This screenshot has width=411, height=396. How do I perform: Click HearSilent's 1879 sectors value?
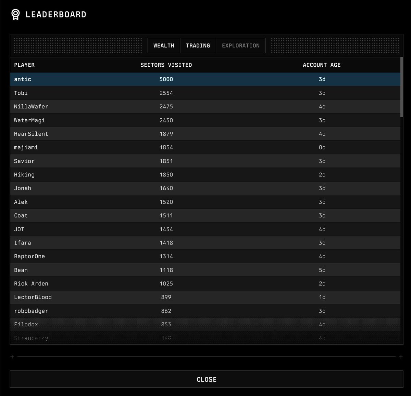(x=166, y=134)
